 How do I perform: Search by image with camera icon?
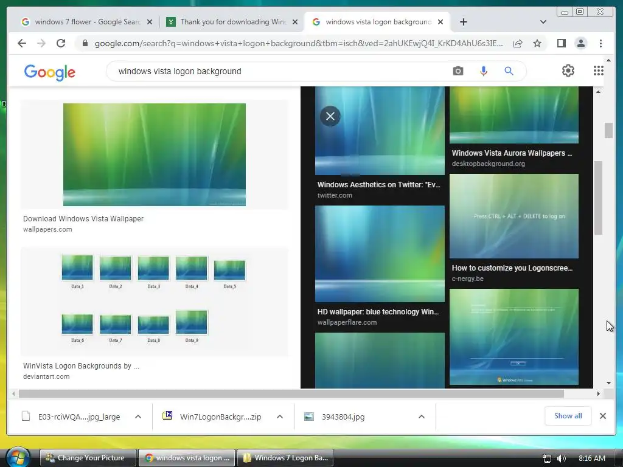click(458, 71)
